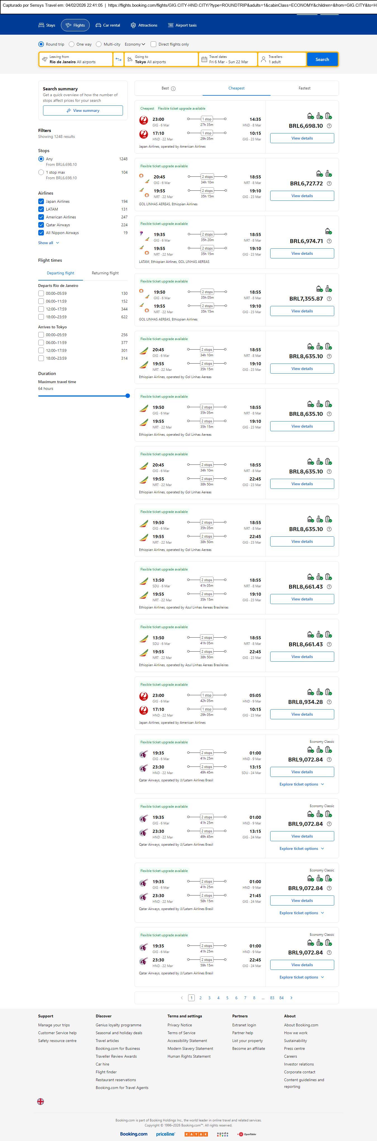Click the help icon next to BRL6,698.10 price
The height and width of the screenshot is (1141, 377).
[329, 126]
